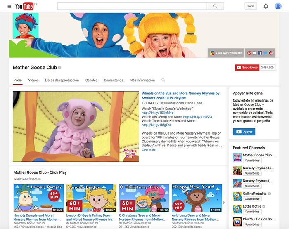Switch to the Inicio tab

(17, 80)
